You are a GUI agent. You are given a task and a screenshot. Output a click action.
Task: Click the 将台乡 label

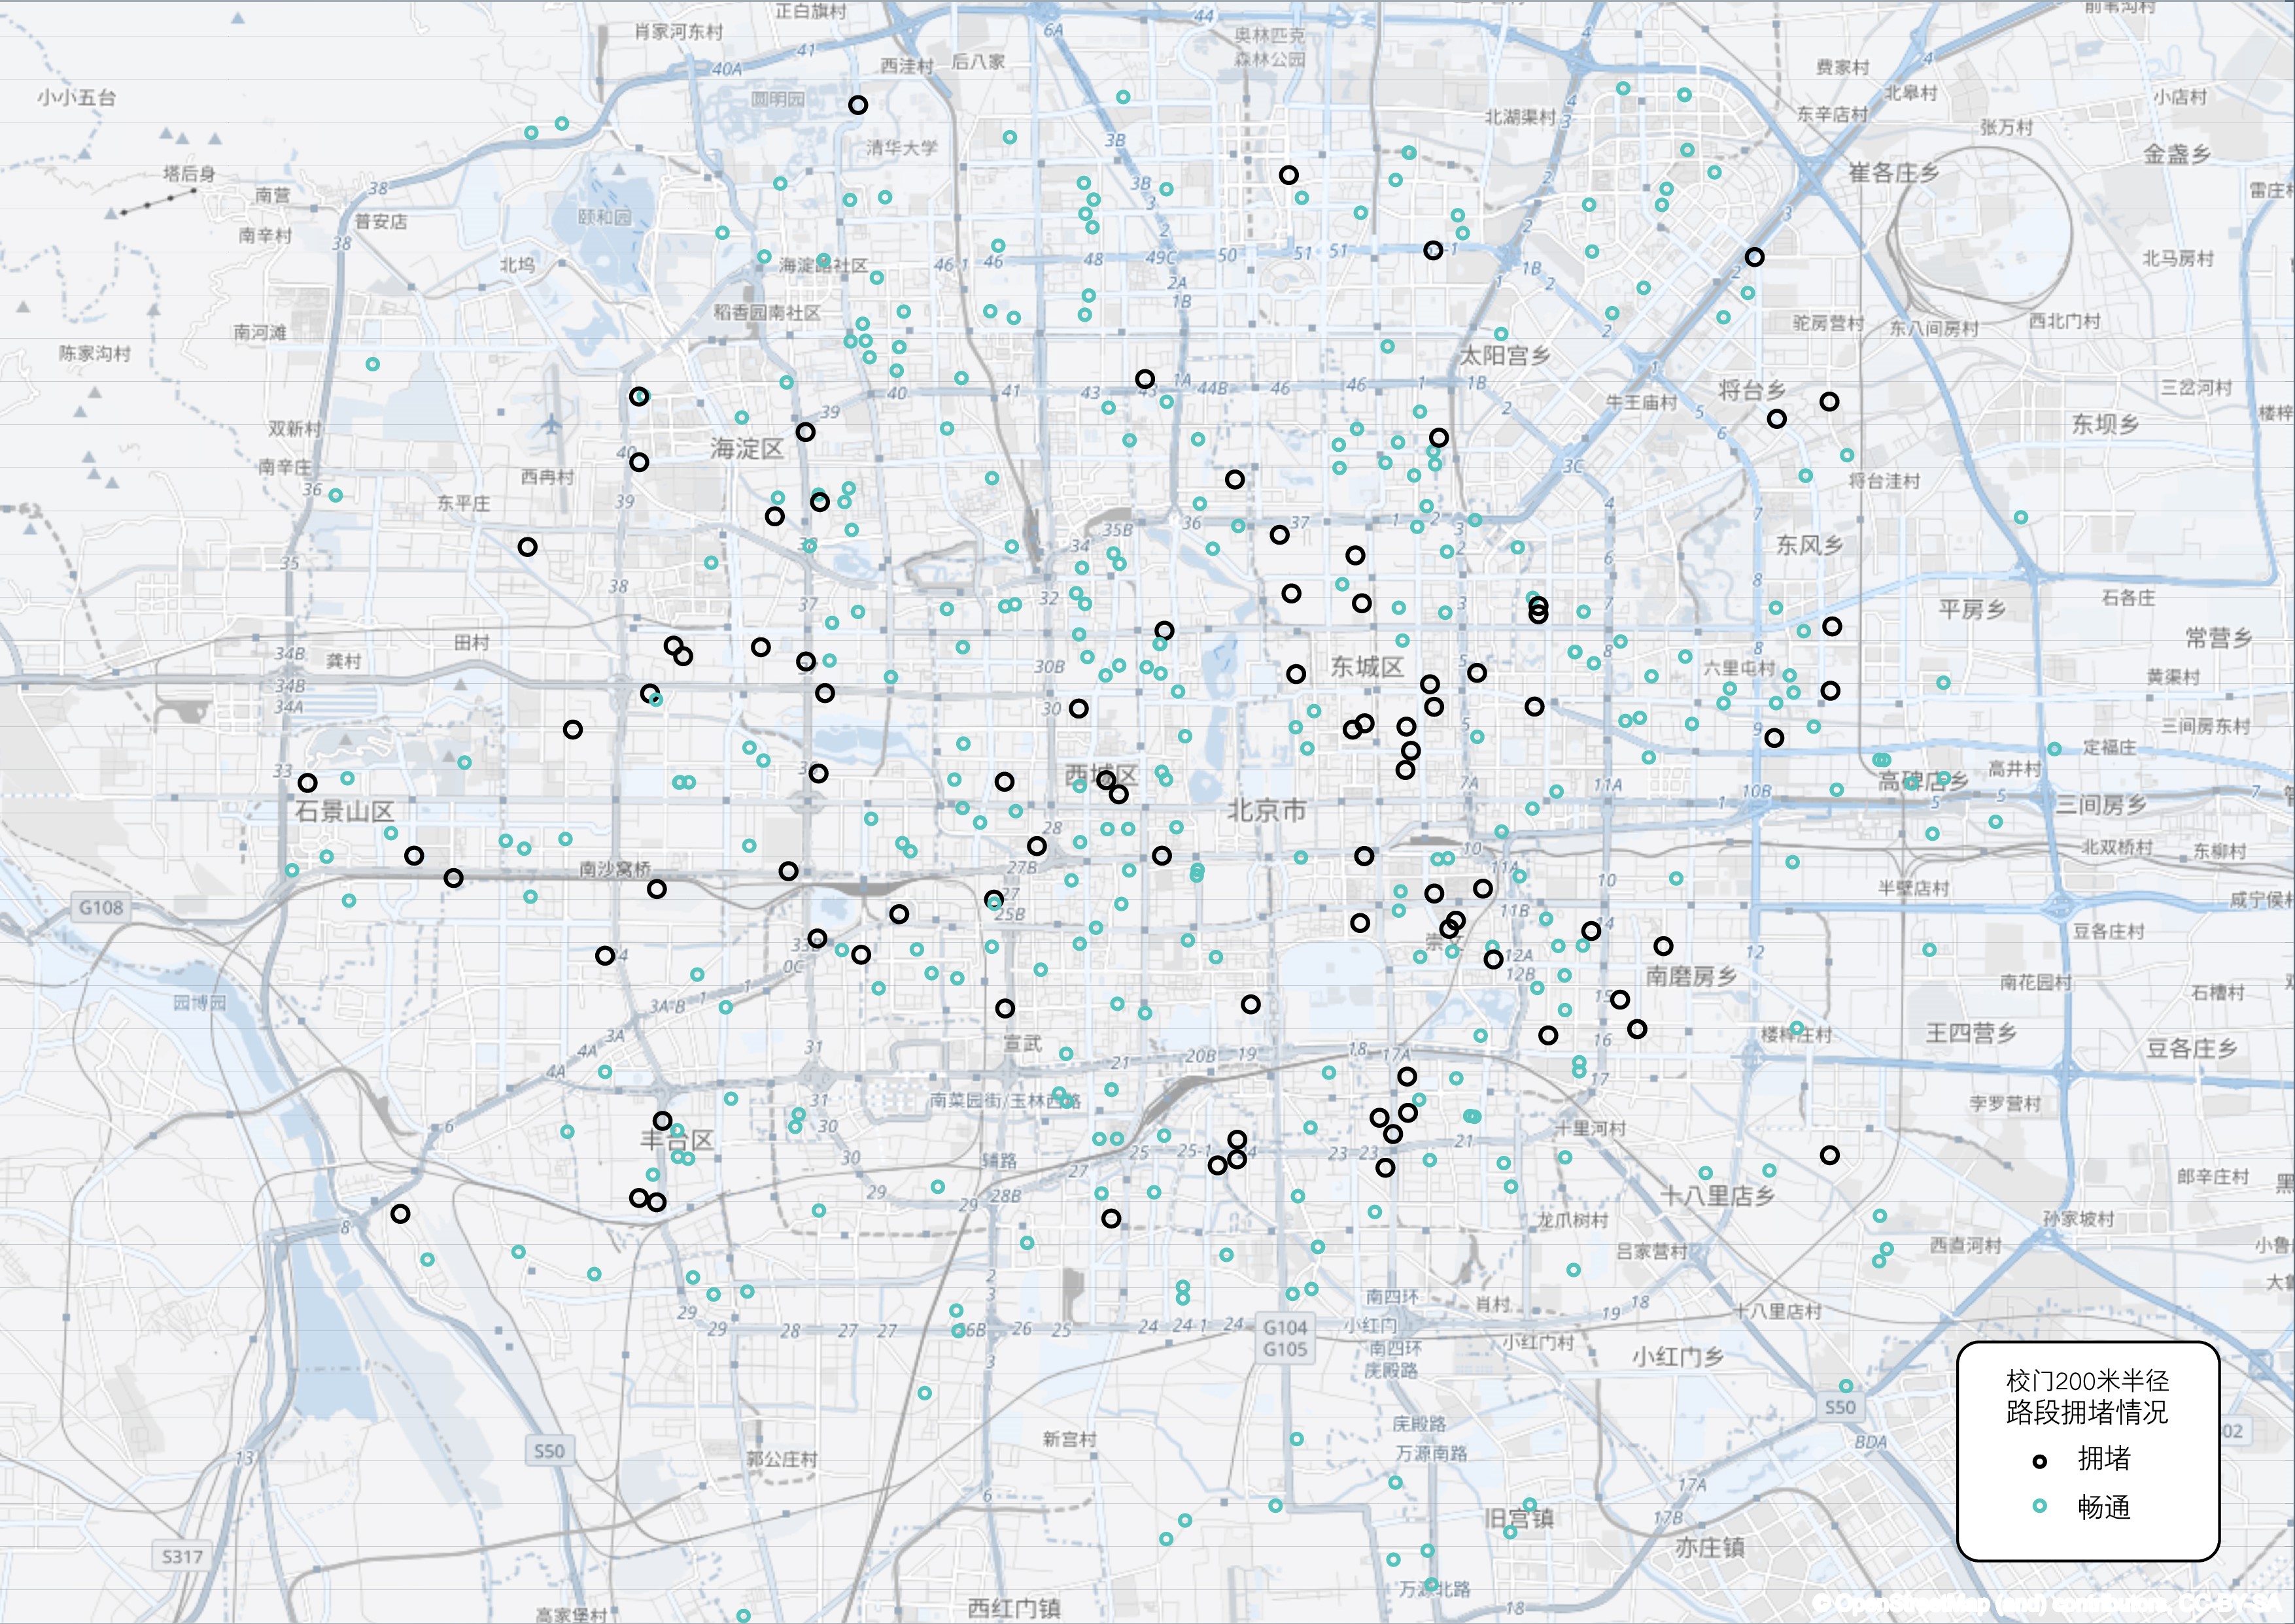pyautogui.click(x=1751, y=390)
